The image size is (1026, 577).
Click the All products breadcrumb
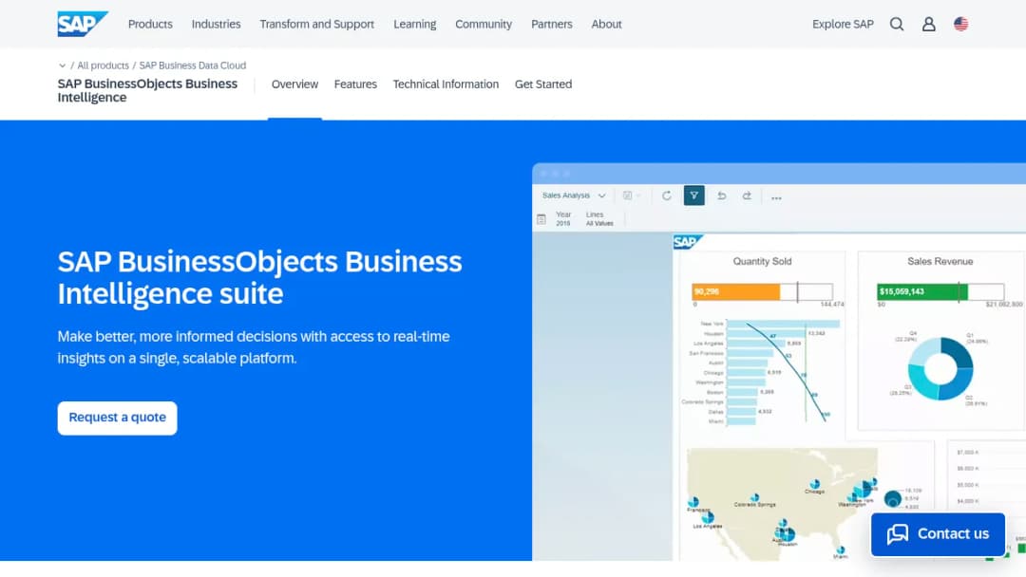103,65
